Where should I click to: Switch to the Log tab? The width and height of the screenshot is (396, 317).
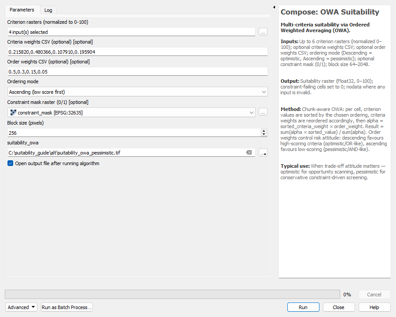48,10
